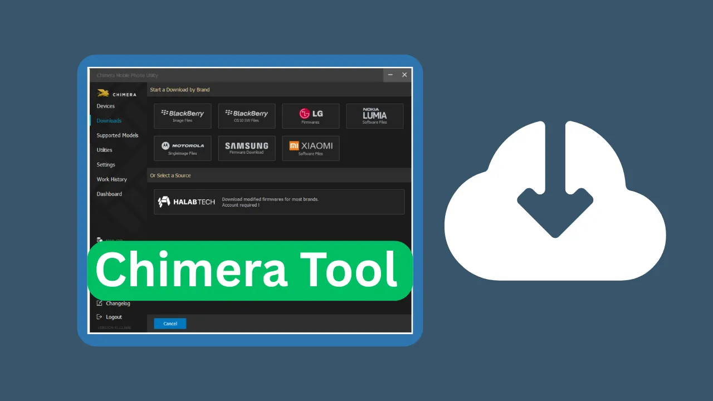Click the version number text in sidebar
Image resolution: width=713 pixels, height=401 pixels.
(x=114, y=328)
